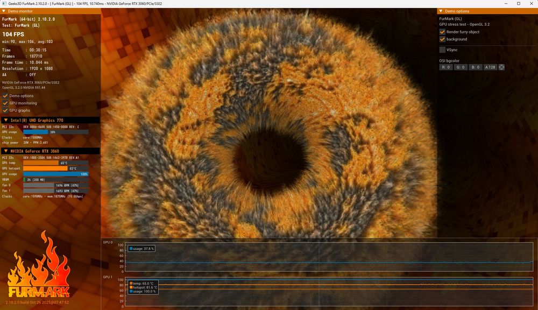Uncheck the Demo options checkbox
The width and height of the screenshot is (538, 310).
(x=5, y=96)
